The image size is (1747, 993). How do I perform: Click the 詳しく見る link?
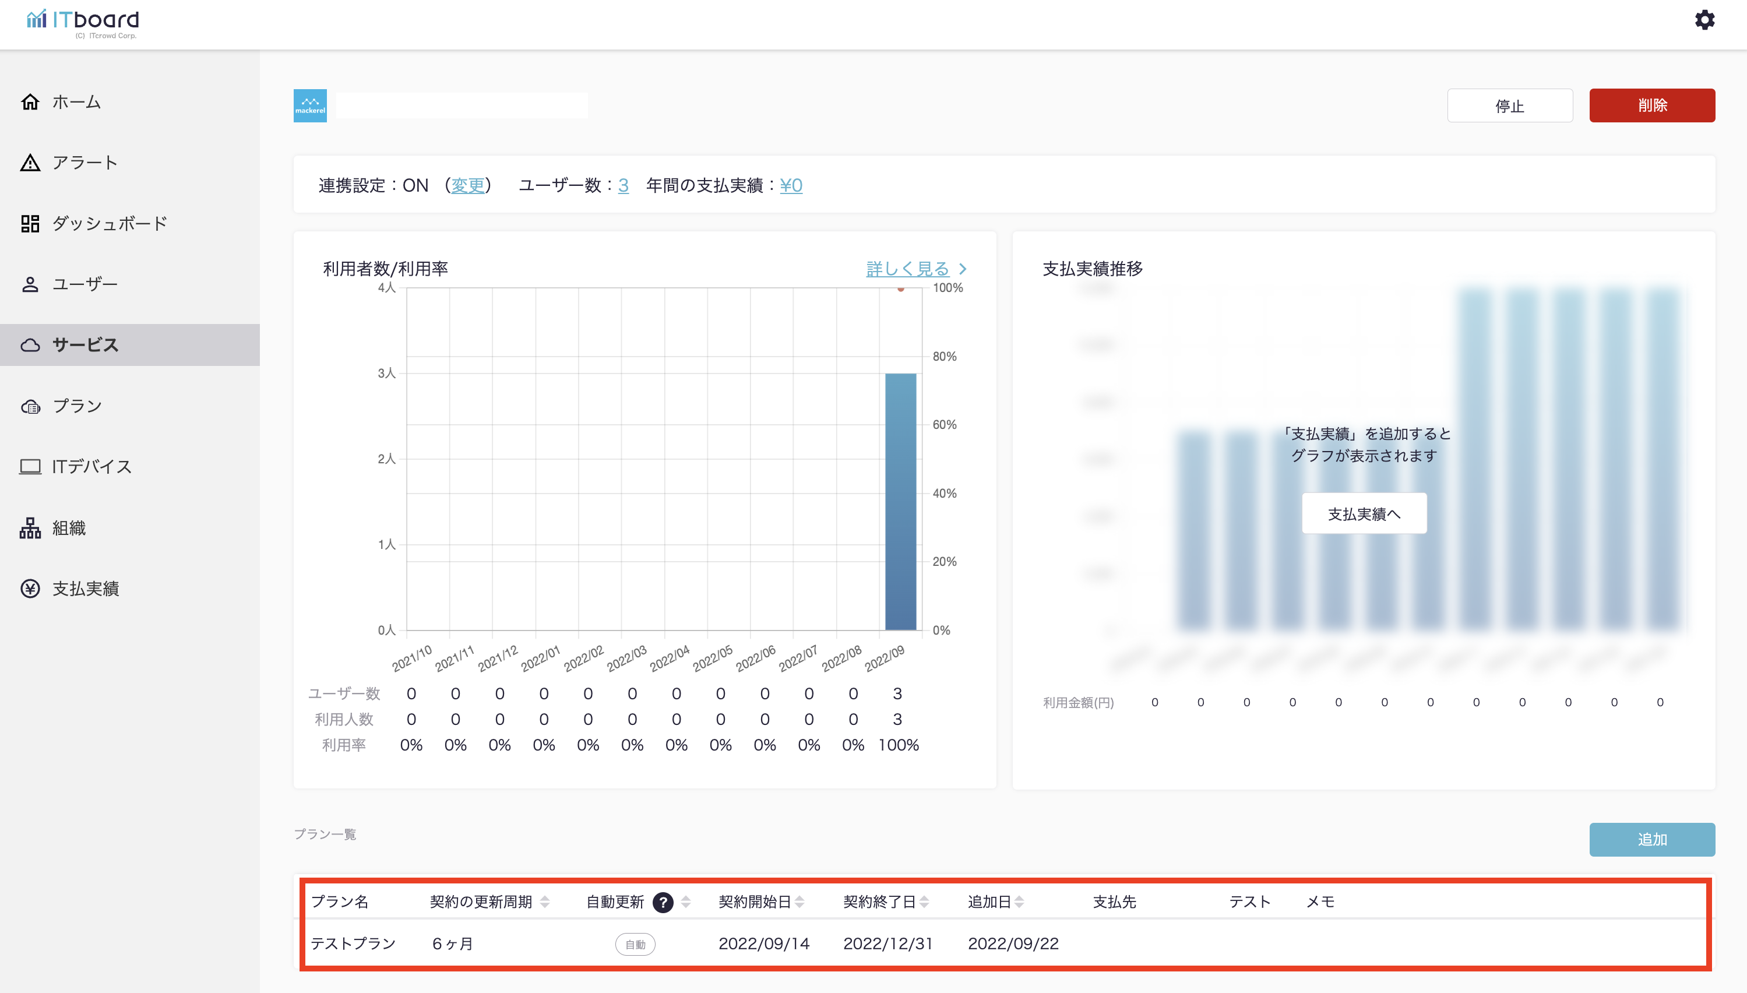point(908,269)
